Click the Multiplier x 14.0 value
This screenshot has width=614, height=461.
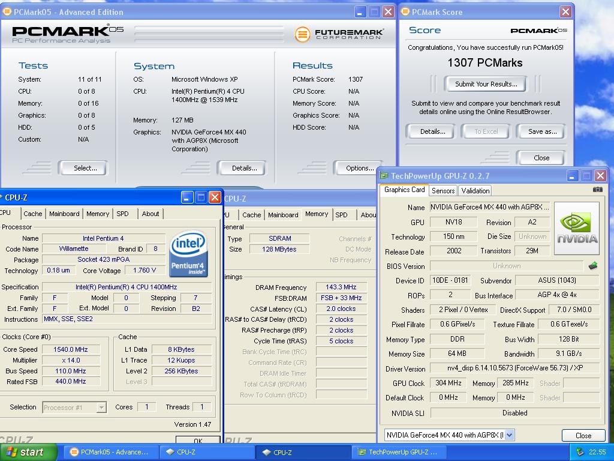click(x=71, y=360)
